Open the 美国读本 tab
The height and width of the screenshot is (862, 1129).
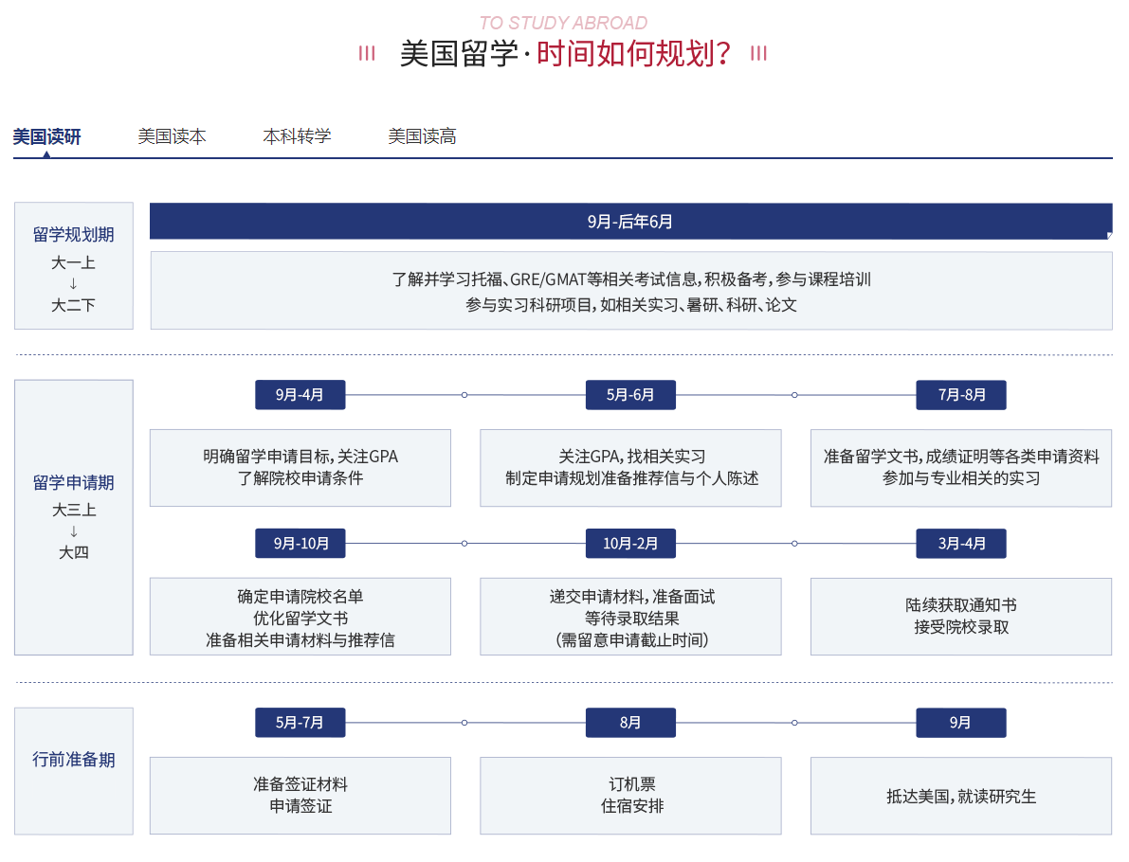pyautogui.click(x=172, y=136)
